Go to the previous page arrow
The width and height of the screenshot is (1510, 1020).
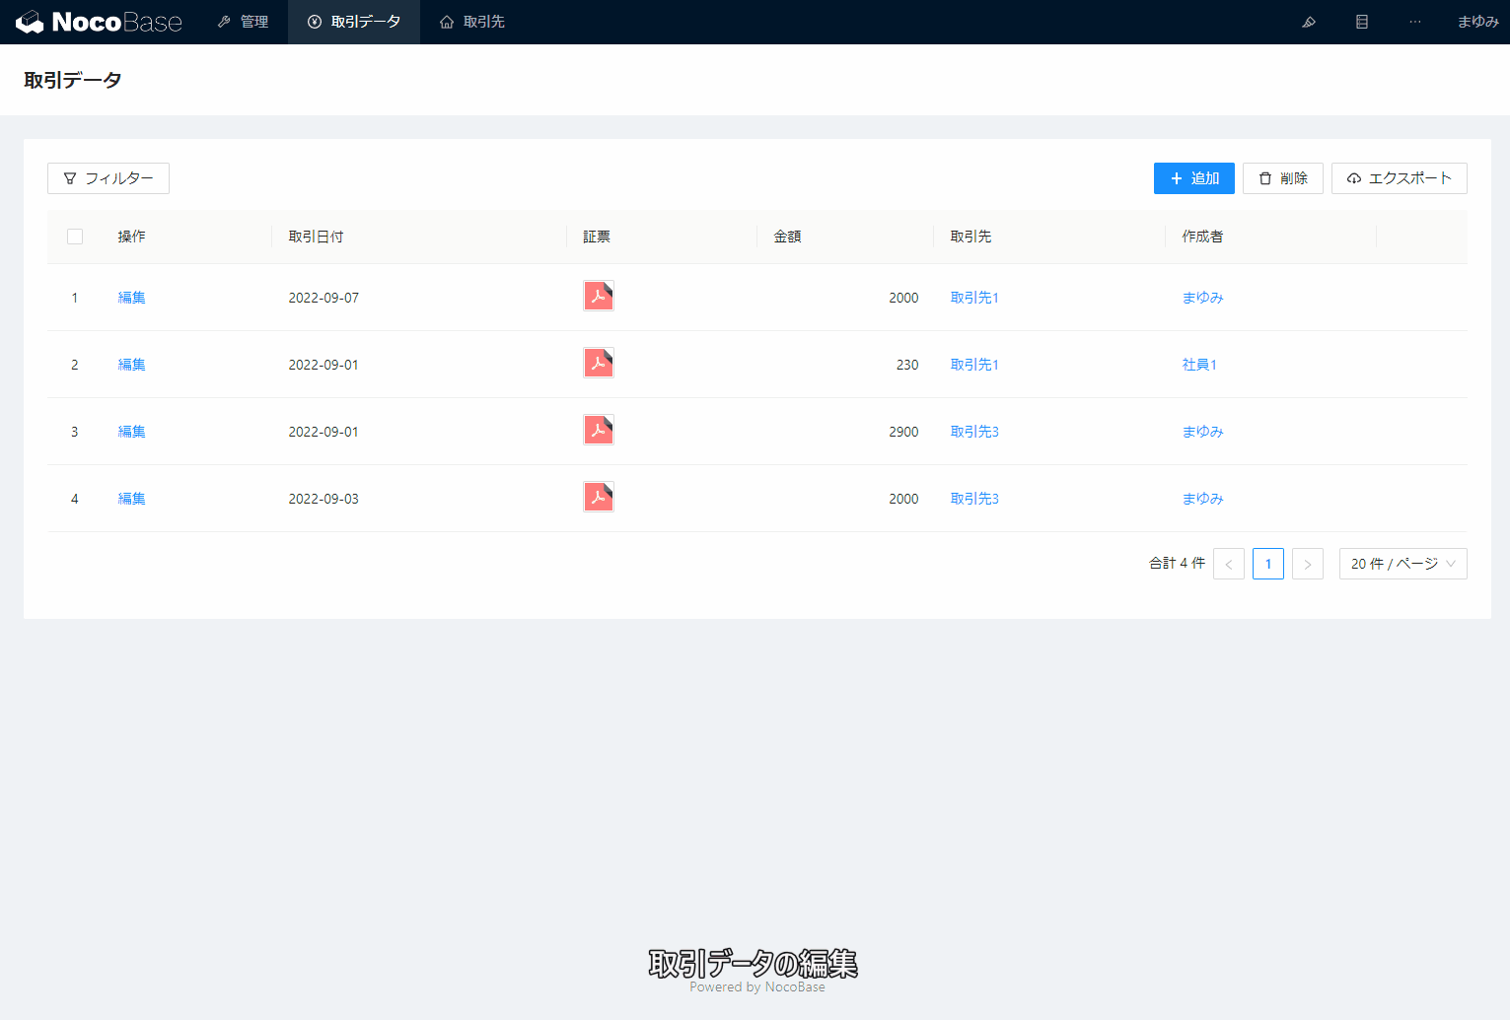point(1228,564)
